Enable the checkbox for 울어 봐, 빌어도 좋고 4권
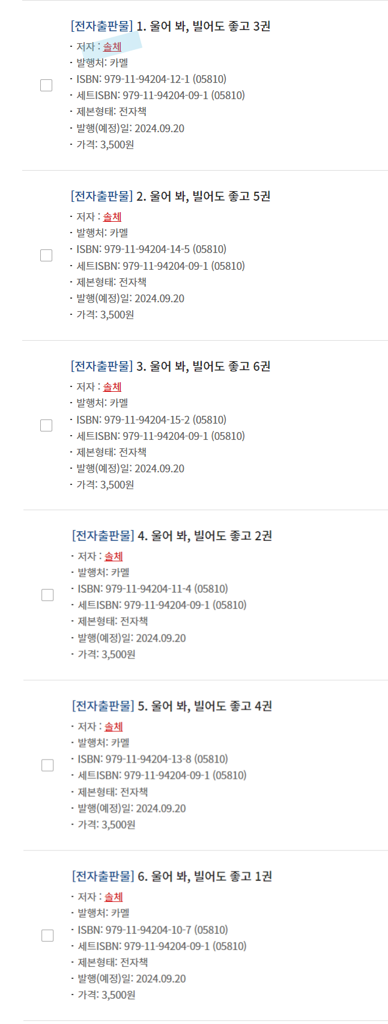Viewport: 388px width, 1024px height. [x=47, y=765]
